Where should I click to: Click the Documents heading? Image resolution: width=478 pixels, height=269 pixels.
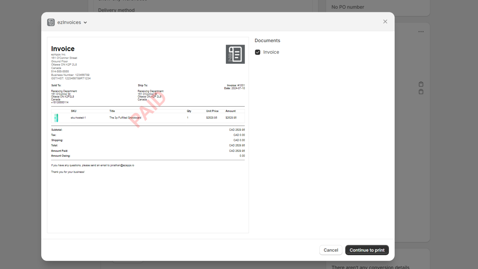(267, 40)
